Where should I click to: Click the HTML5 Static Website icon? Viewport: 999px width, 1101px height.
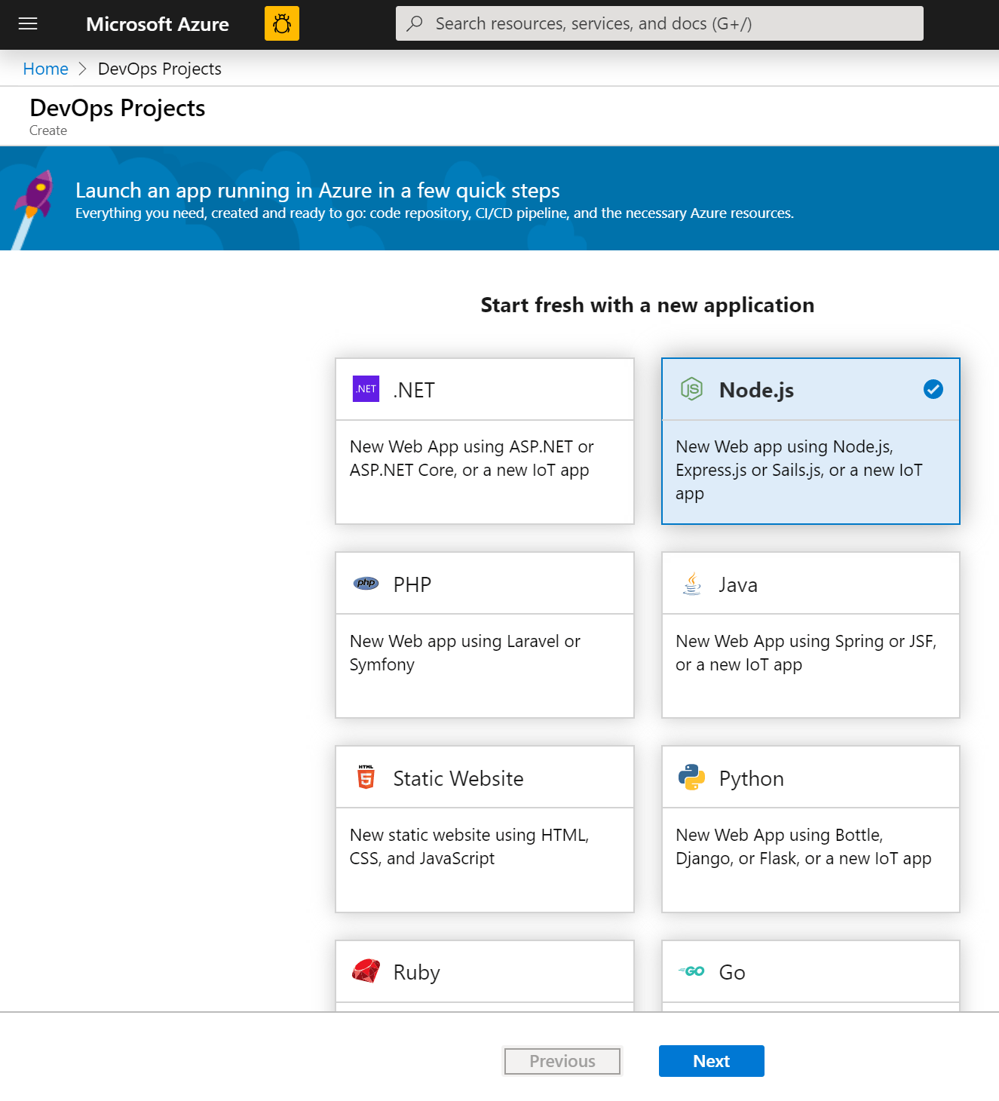coord(366,777)
